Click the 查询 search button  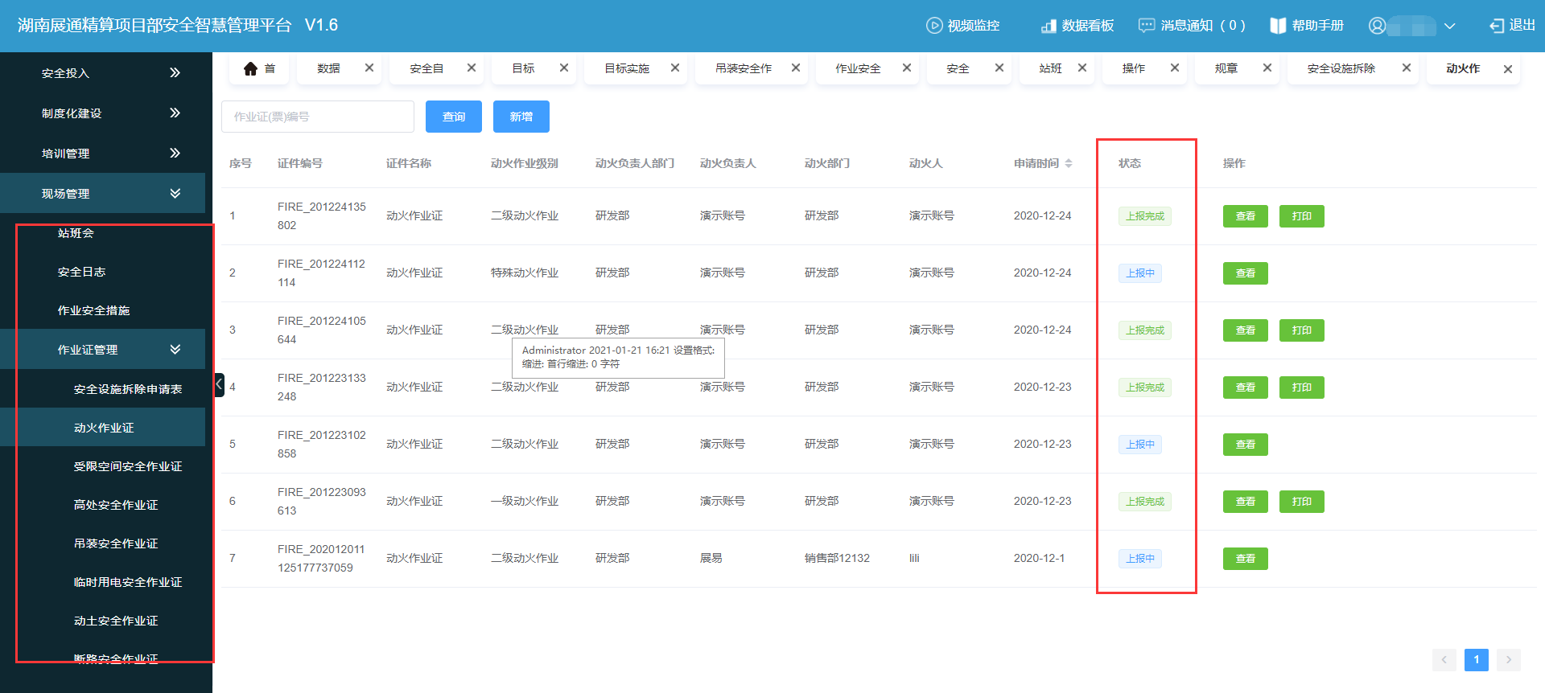click(x=454, y=117)
